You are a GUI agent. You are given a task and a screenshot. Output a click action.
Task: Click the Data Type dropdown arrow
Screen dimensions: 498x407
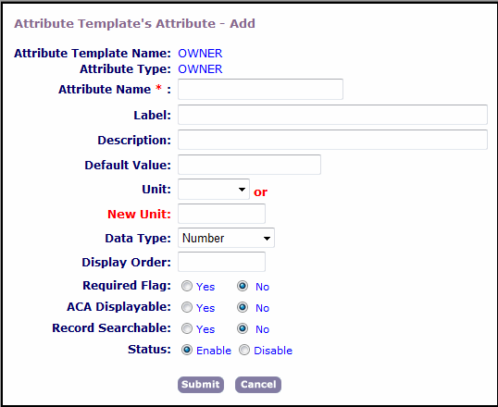[x=268, y=238]
